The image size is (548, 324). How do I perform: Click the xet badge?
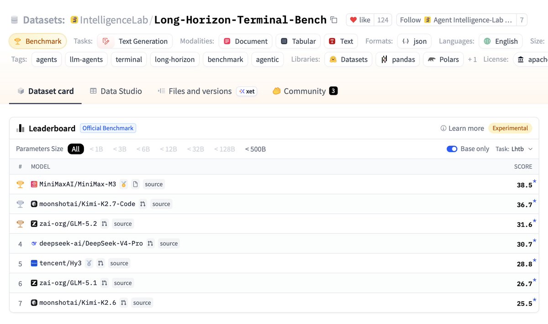(247, 91)
